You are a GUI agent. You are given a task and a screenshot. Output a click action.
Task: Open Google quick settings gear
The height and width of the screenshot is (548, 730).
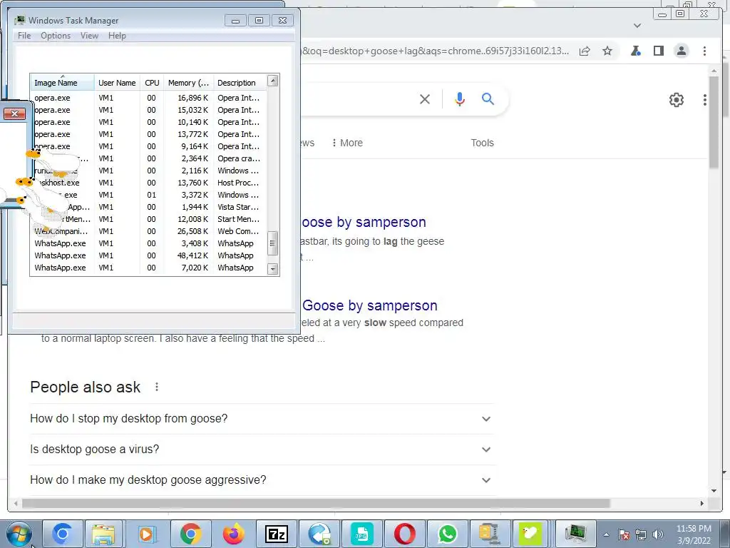[676, 100]
